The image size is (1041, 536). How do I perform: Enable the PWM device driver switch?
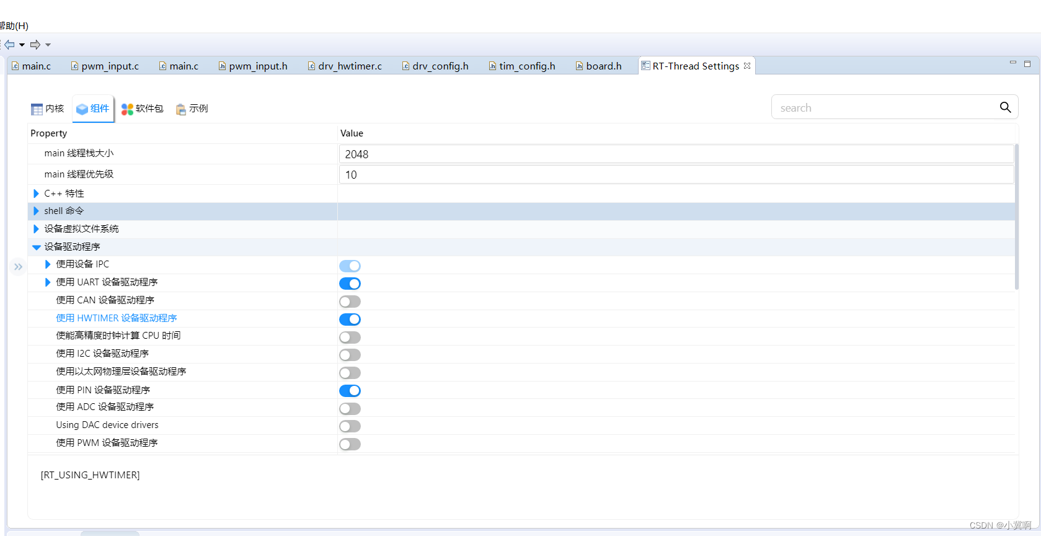click(350, 444)
